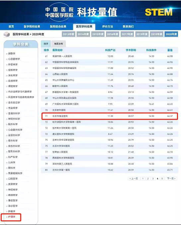Open the 肿瘤学 category
Viewport: 181px width, 225px height.
click(12, 211)
